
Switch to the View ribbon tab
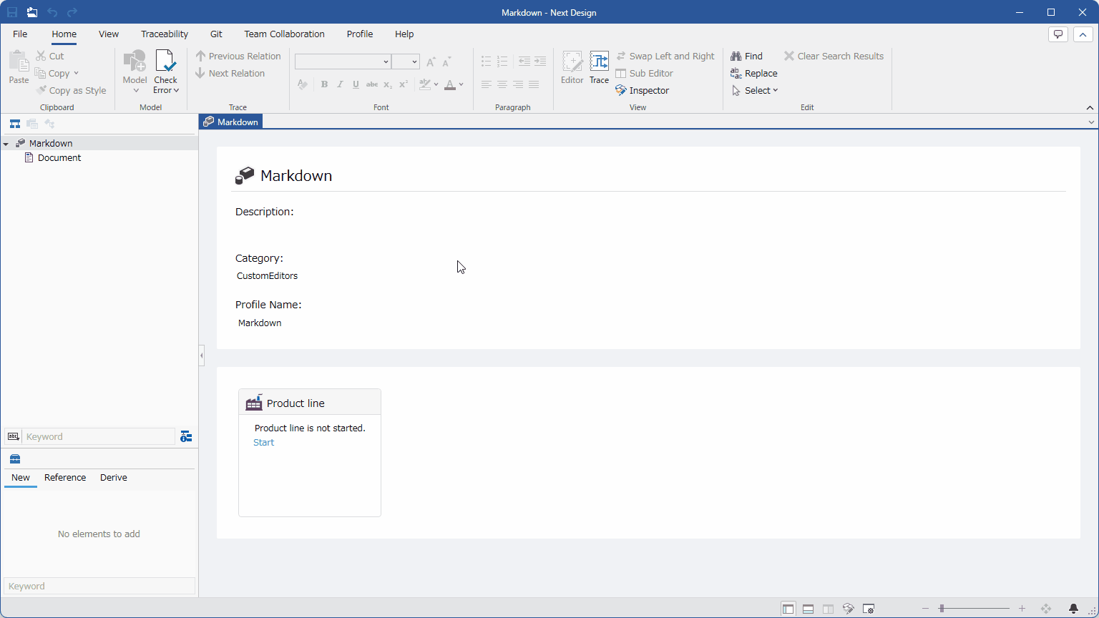click(x=109, y=34)
